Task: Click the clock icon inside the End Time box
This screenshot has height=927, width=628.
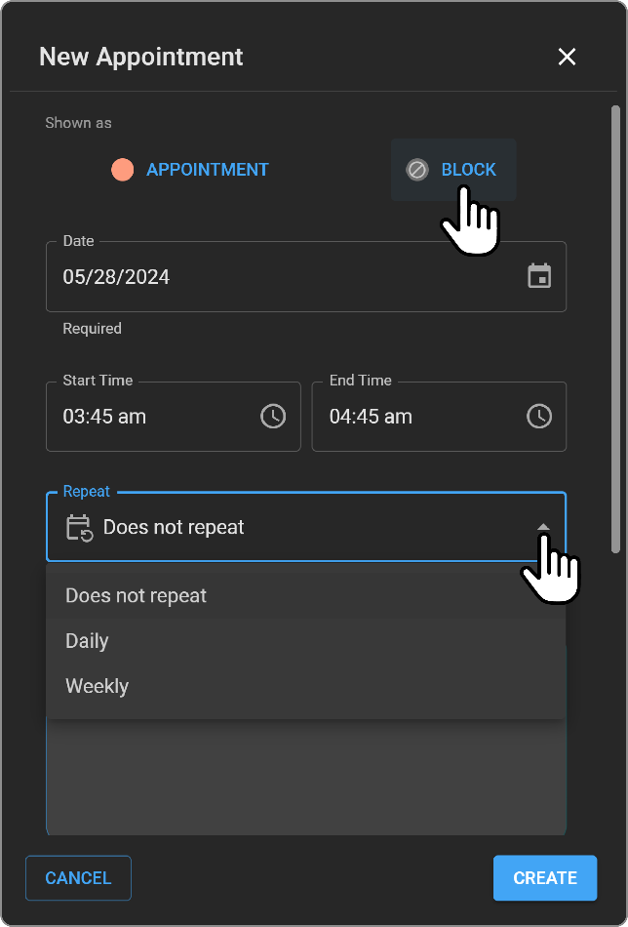Action: click(x=538, y=416)
